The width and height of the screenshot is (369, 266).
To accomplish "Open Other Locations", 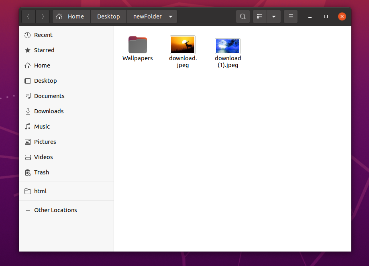I will [55, 210].
